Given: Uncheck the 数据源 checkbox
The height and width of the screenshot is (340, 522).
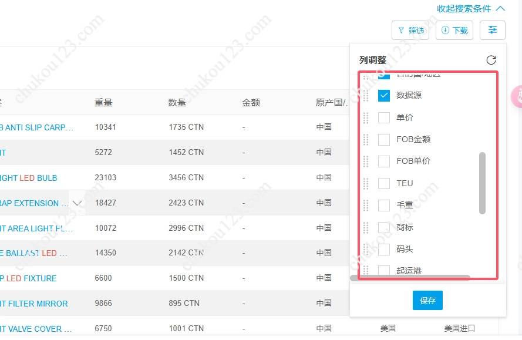Looking at the screenshot, I should coord(384,95).
